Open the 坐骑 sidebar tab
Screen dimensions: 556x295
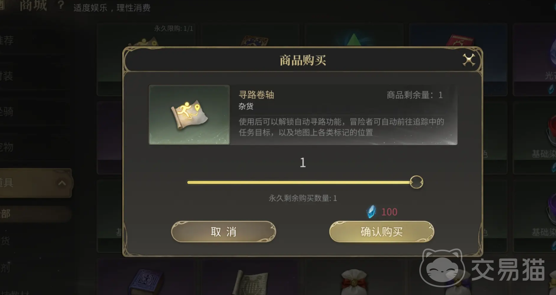click(7, 112)
